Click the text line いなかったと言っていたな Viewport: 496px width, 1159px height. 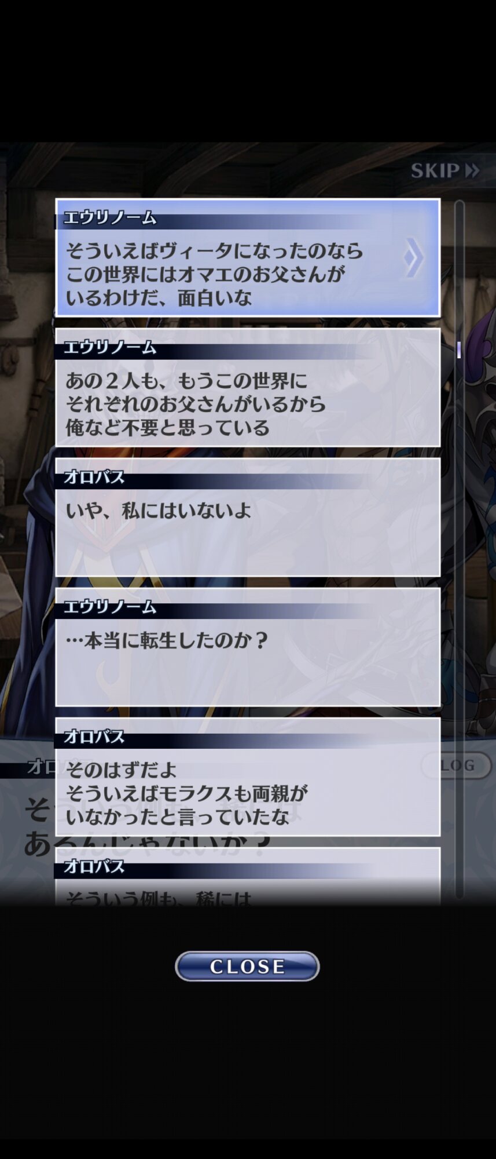[x=177, y=817]
